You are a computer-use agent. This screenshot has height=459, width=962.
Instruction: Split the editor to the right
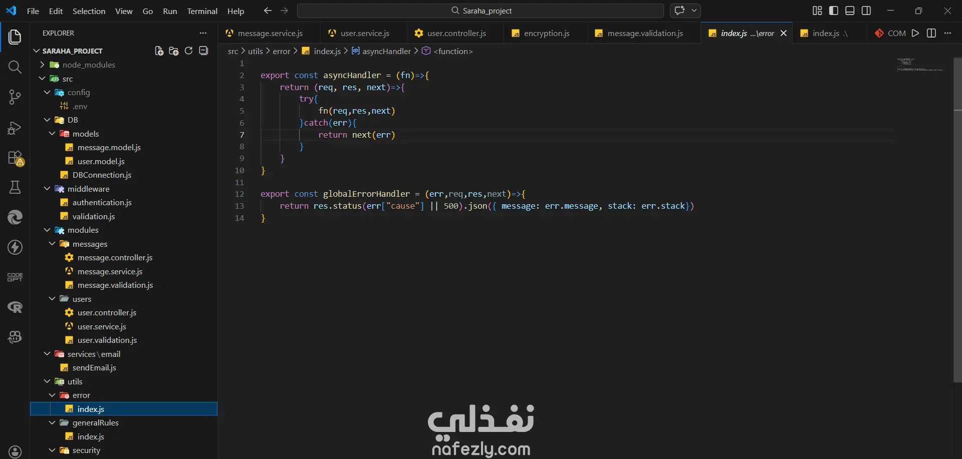tap(931, 33)
